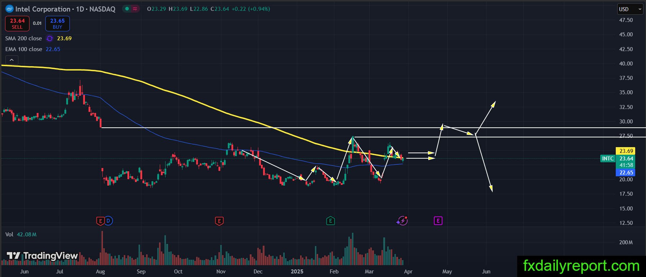Image resolution: width=646 pixels, height=277 pixels.
Task: Click the 17.50 price axis label
Action: pyautogui.click(x=626, y=194)
